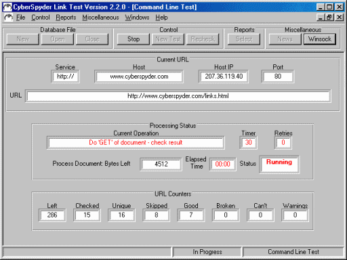Click the Timer field showing 30

[249, 143]
